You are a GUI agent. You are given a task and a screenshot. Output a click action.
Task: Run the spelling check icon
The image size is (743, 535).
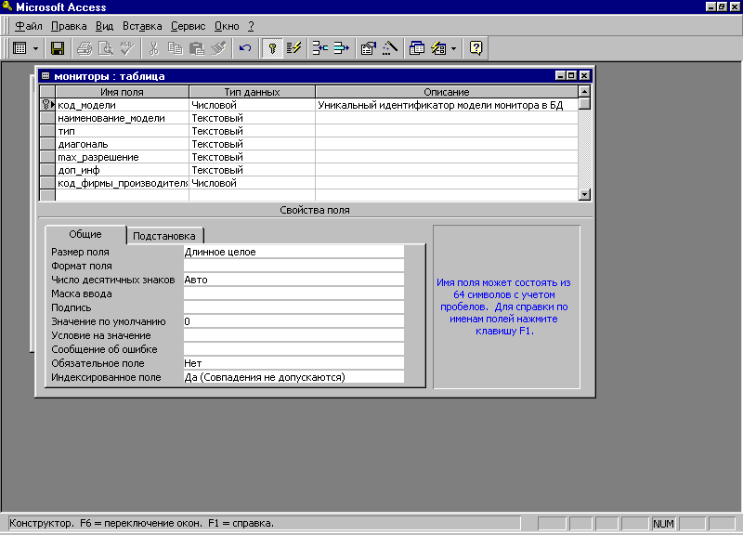(127, 48)
